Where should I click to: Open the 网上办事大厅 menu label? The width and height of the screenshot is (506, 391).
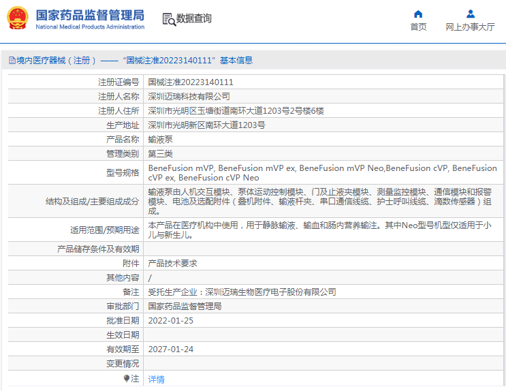click(470, 27)
